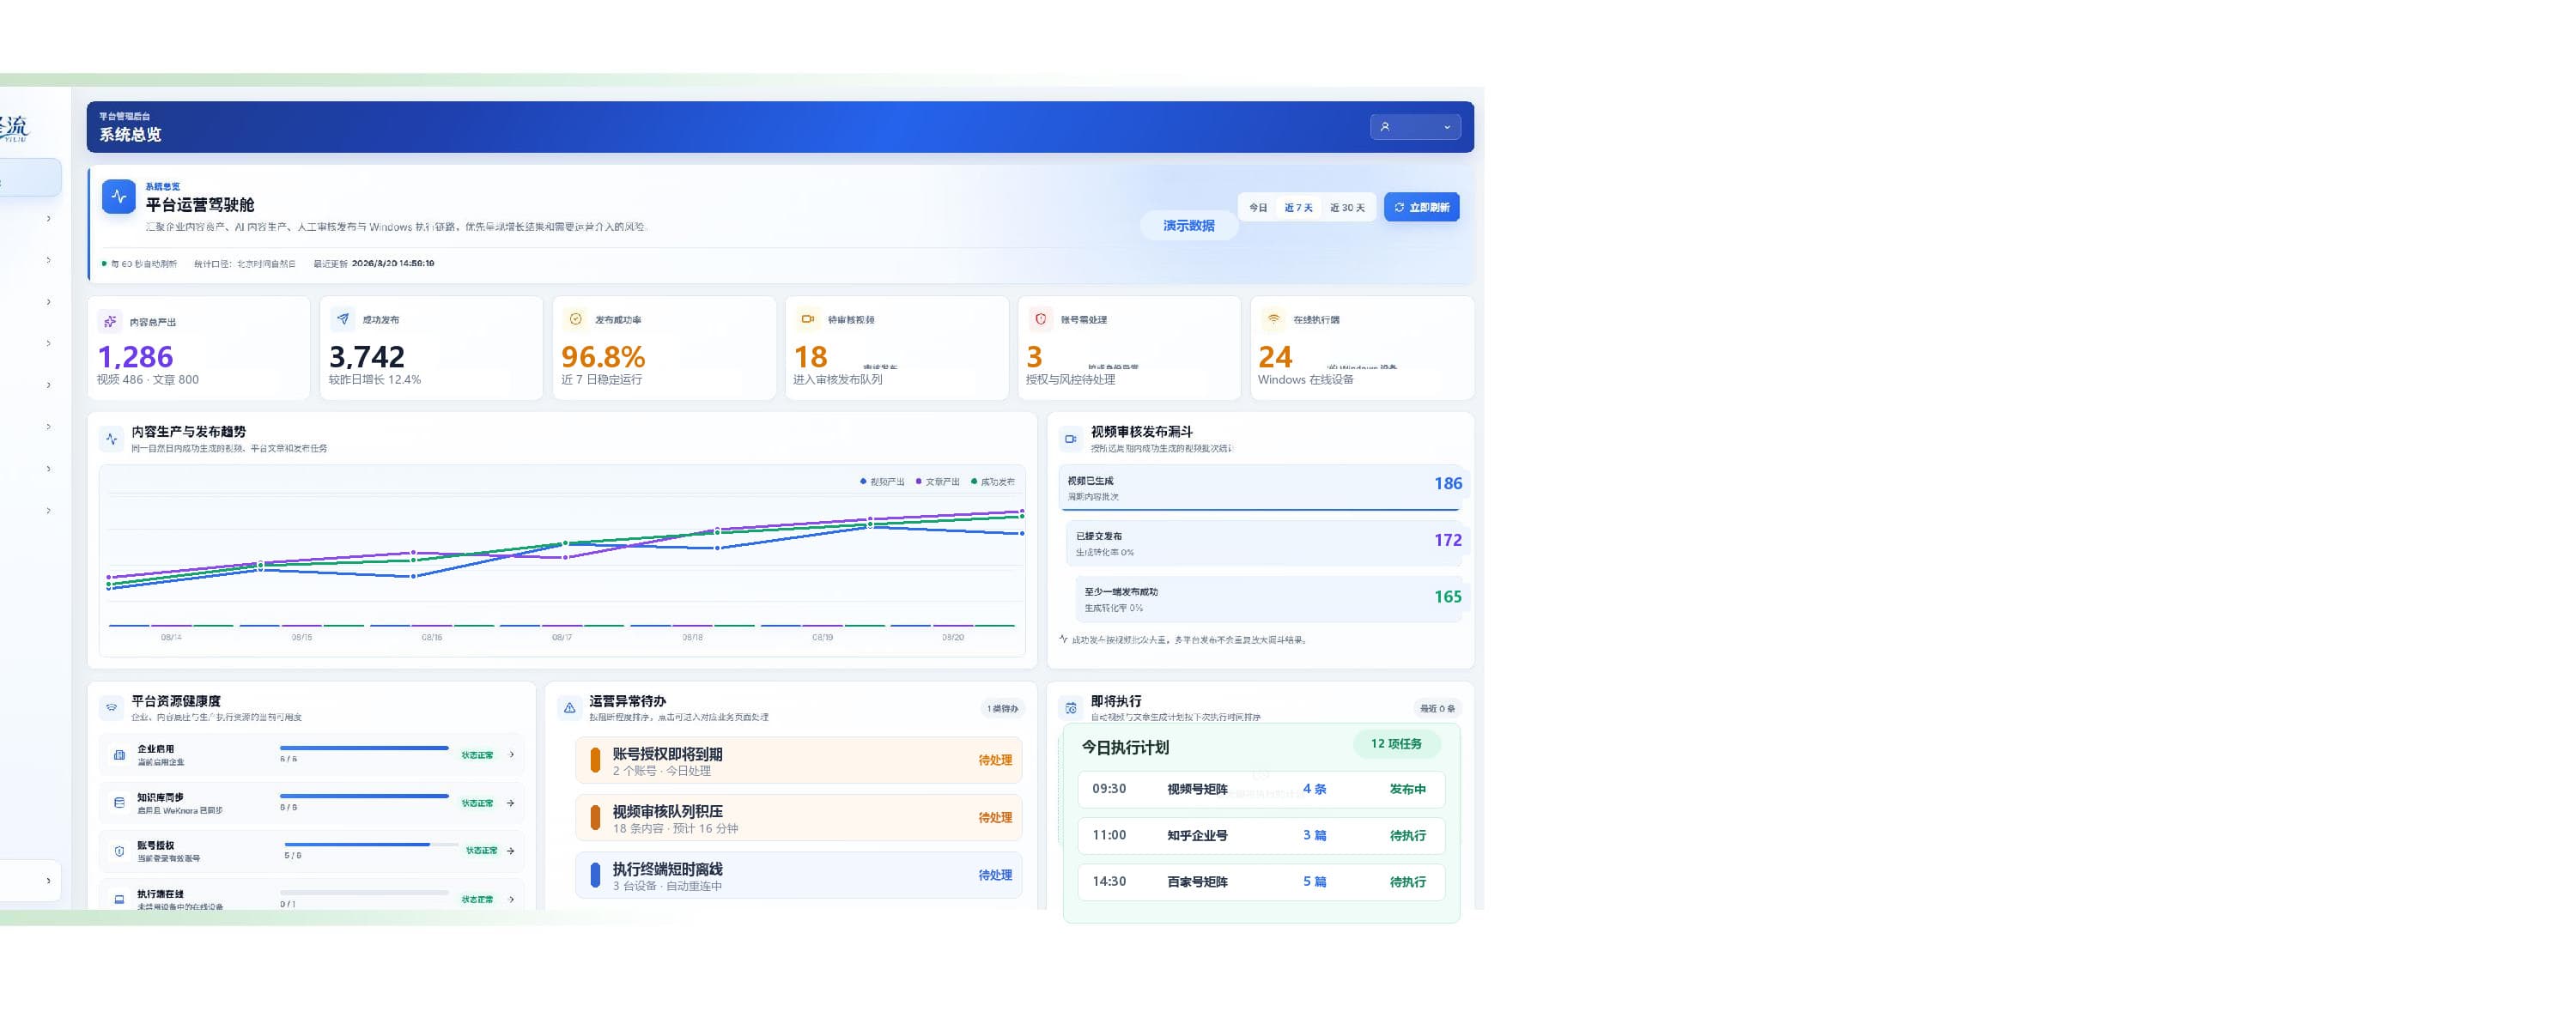Viewport: 2576px width, 1030px height.
Task: Click 待处理 on 视频审核队列积压 alert
Action: click(995, 818)
